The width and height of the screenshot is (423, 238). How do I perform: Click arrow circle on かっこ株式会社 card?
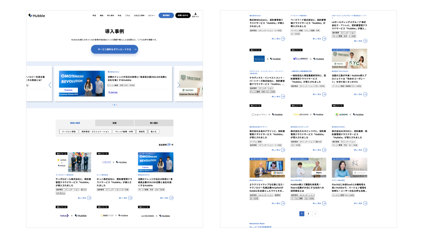click(x=130, y=198)
